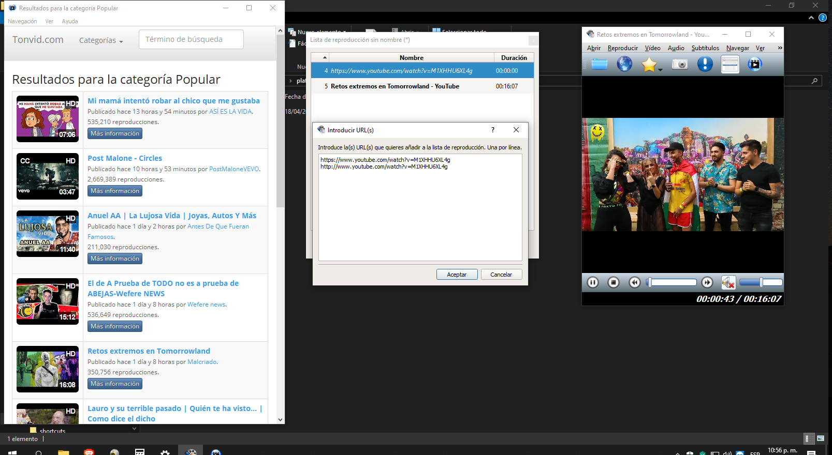Image resolution: width=832 pixels, height=455 pixels.
Task: Open file folder icon in SMPlayer toolbar
Action: pyautogui.click(x=600, y=64)
